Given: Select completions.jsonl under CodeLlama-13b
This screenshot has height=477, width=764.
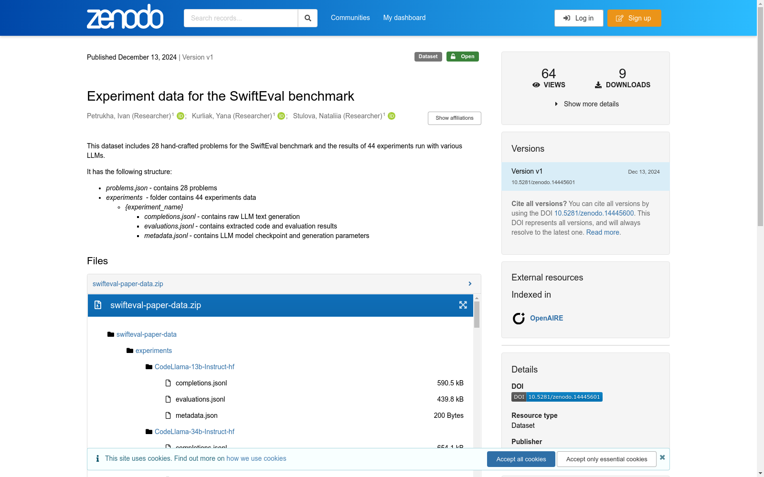Looking at the screenshot, I should [201, 383].
